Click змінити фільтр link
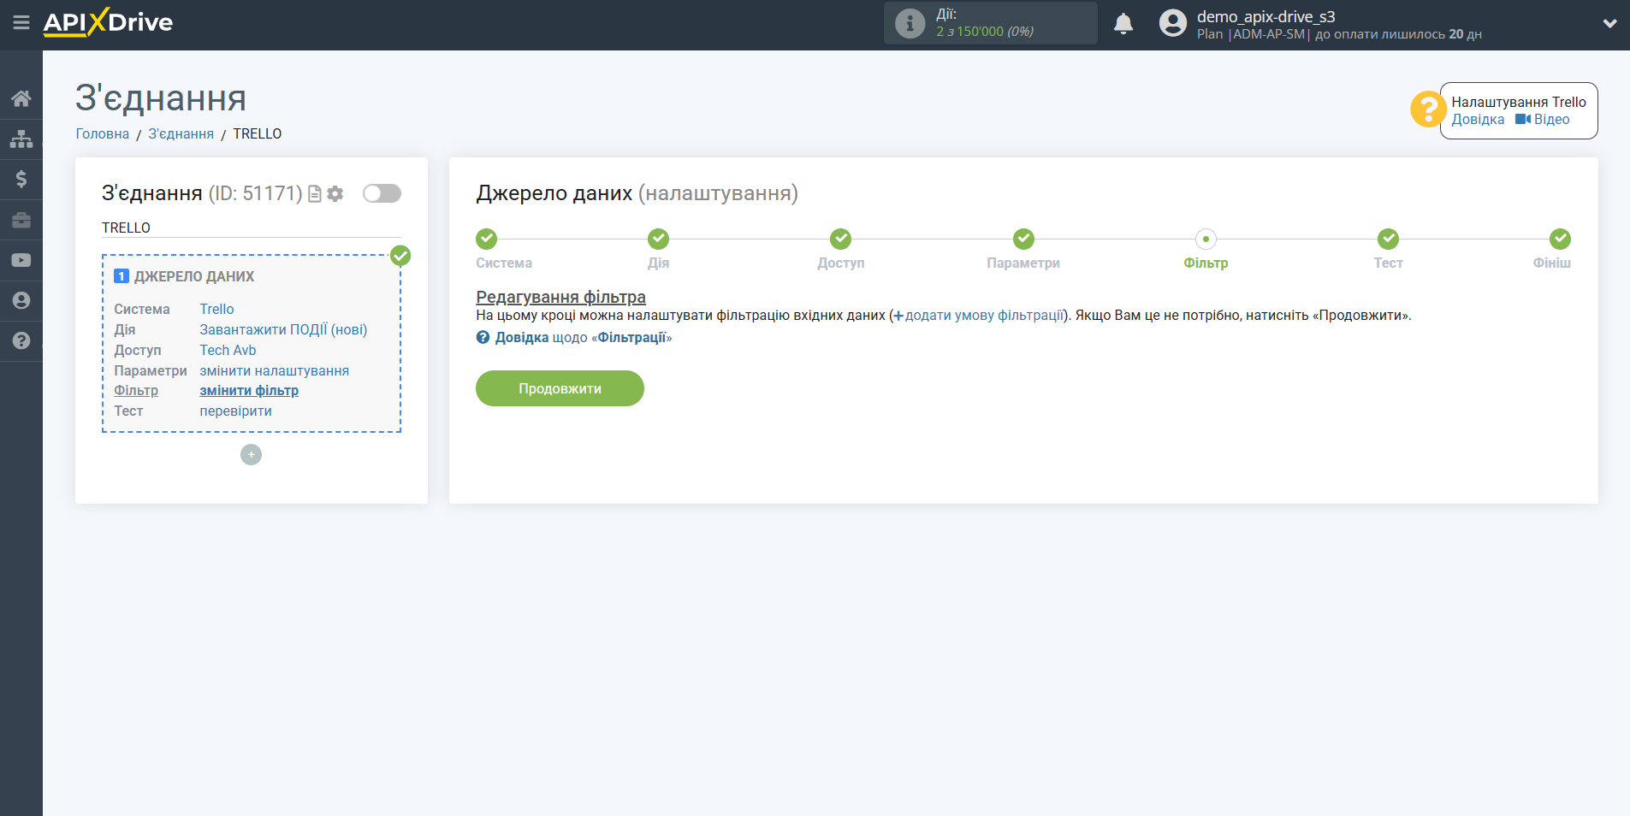Viewport: 1630px width, 816px height. coord(249,391)
